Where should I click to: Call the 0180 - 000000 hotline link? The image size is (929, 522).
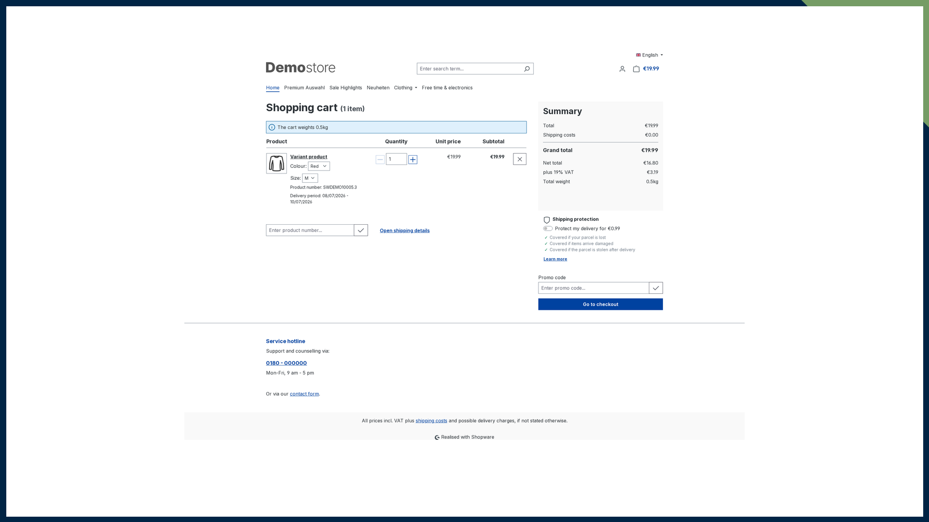(x=286, y=363)
